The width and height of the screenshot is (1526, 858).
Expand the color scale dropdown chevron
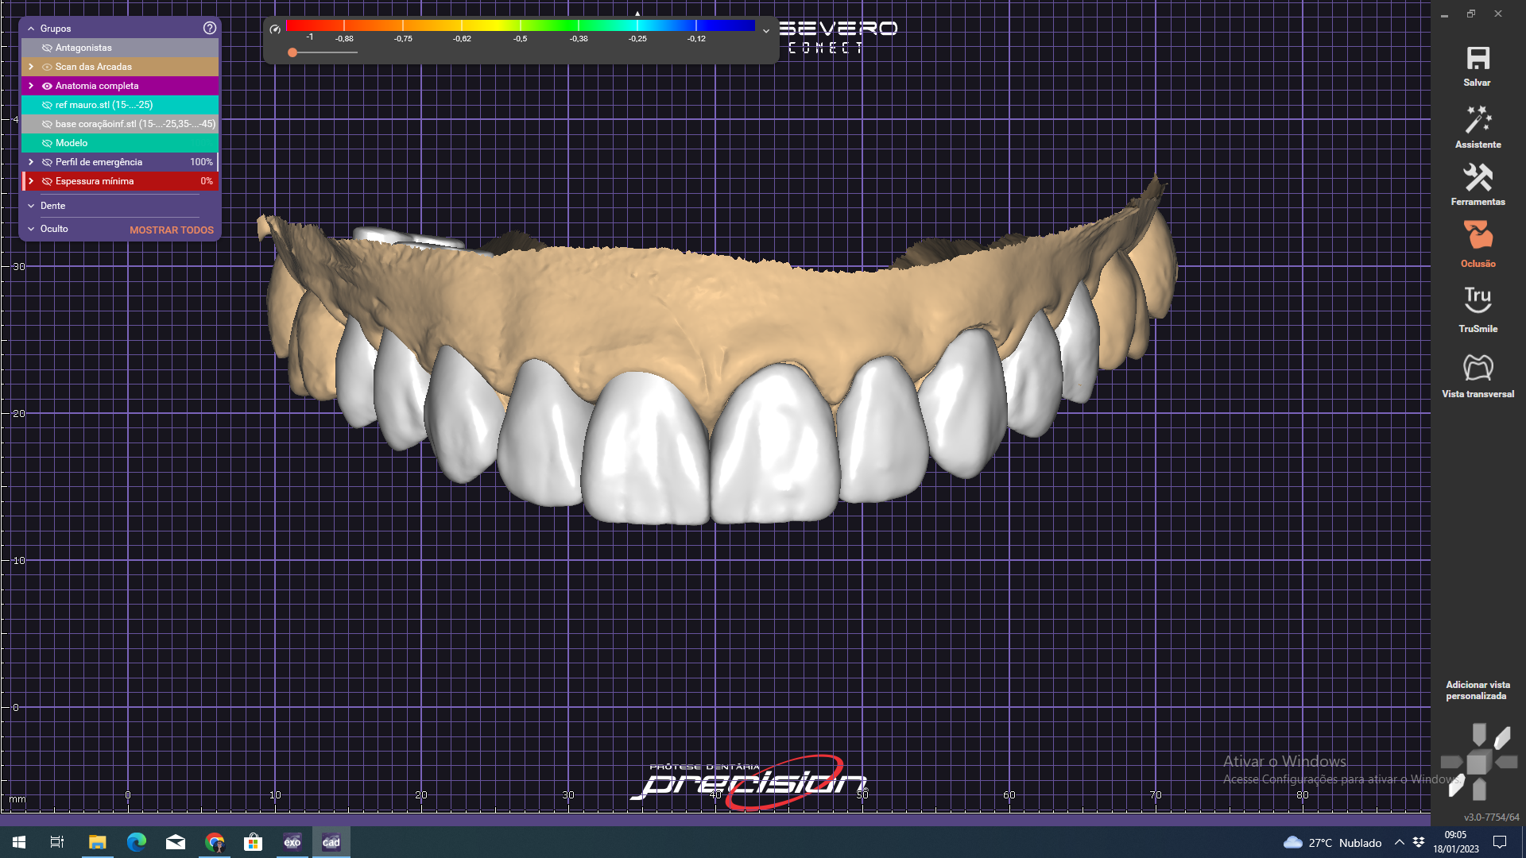765,31
